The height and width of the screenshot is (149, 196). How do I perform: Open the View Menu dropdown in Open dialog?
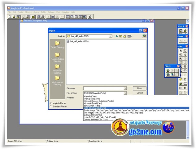tap(130, 36)
